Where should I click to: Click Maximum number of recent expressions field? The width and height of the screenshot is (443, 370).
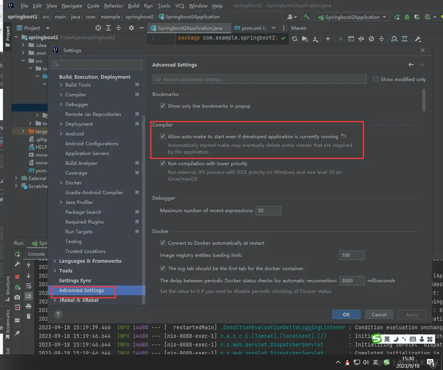[268, 211]
